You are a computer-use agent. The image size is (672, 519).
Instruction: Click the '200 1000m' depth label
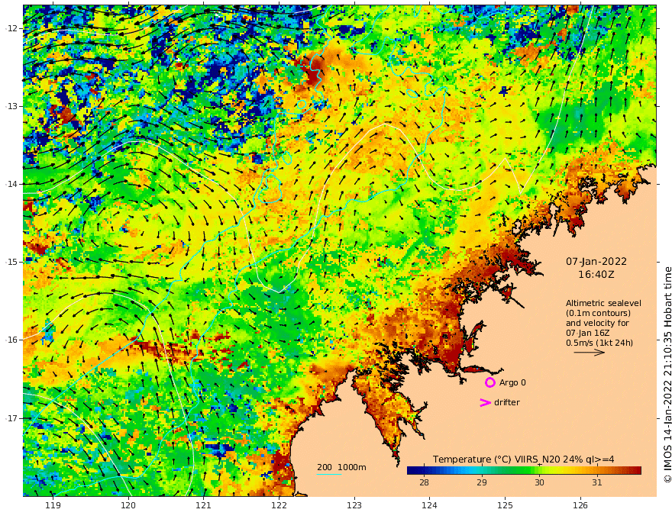(x=341, y=467)
